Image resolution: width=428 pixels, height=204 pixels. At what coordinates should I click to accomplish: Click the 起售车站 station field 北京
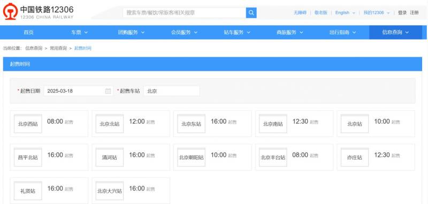tap(171, 91)
